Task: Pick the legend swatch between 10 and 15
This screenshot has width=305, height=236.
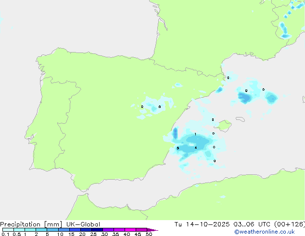Action: click(x=64, y=230)
